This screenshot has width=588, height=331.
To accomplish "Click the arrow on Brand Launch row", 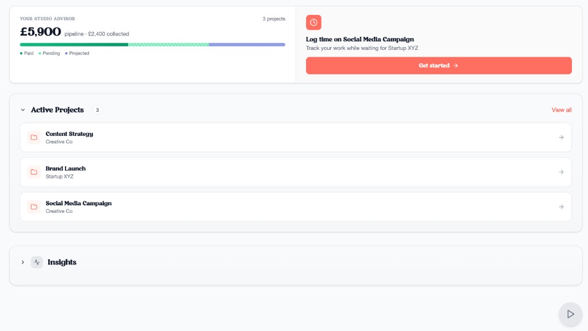I will pyautogui.click(x=561, y=172).
